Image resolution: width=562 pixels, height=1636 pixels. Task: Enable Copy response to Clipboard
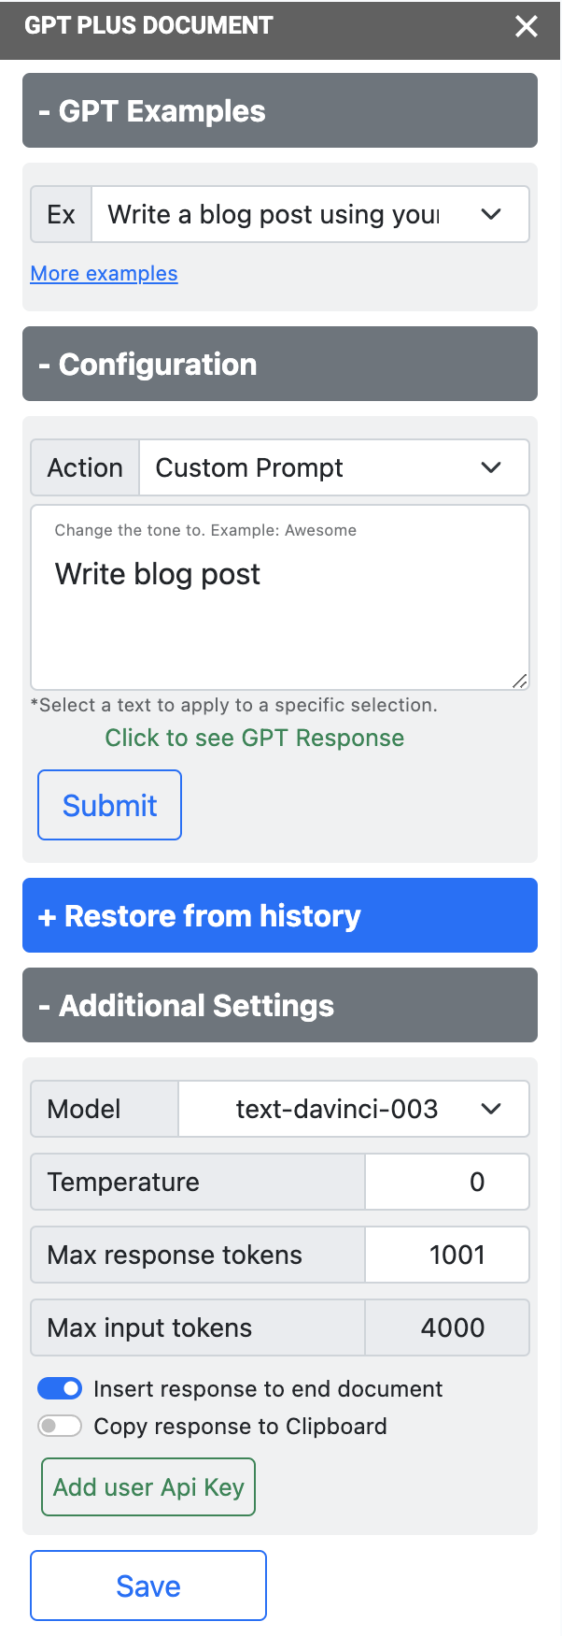coord(60,1426)
